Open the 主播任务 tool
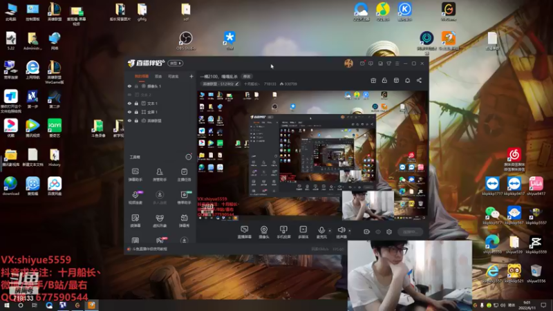Image resolution: width=553 pixels, height=311 pixels. click(184, 175)
